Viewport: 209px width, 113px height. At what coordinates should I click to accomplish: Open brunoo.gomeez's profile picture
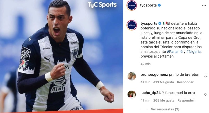pos(132,76)
